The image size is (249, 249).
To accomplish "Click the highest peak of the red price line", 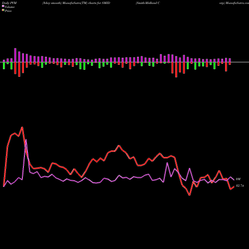I will (22, 127).
